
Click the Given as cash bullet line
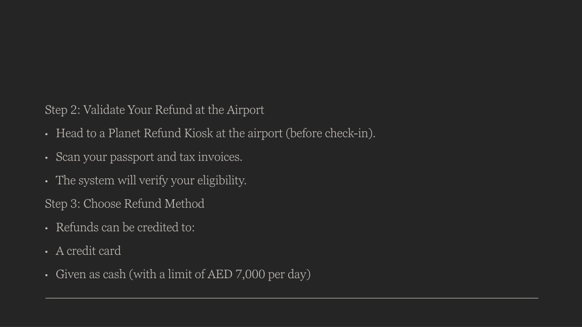click(184, 275)
